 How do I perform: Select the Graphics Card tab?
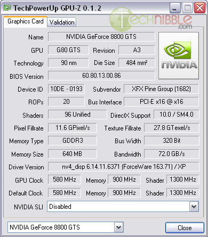pyautogui.click(x=26, y=21)
